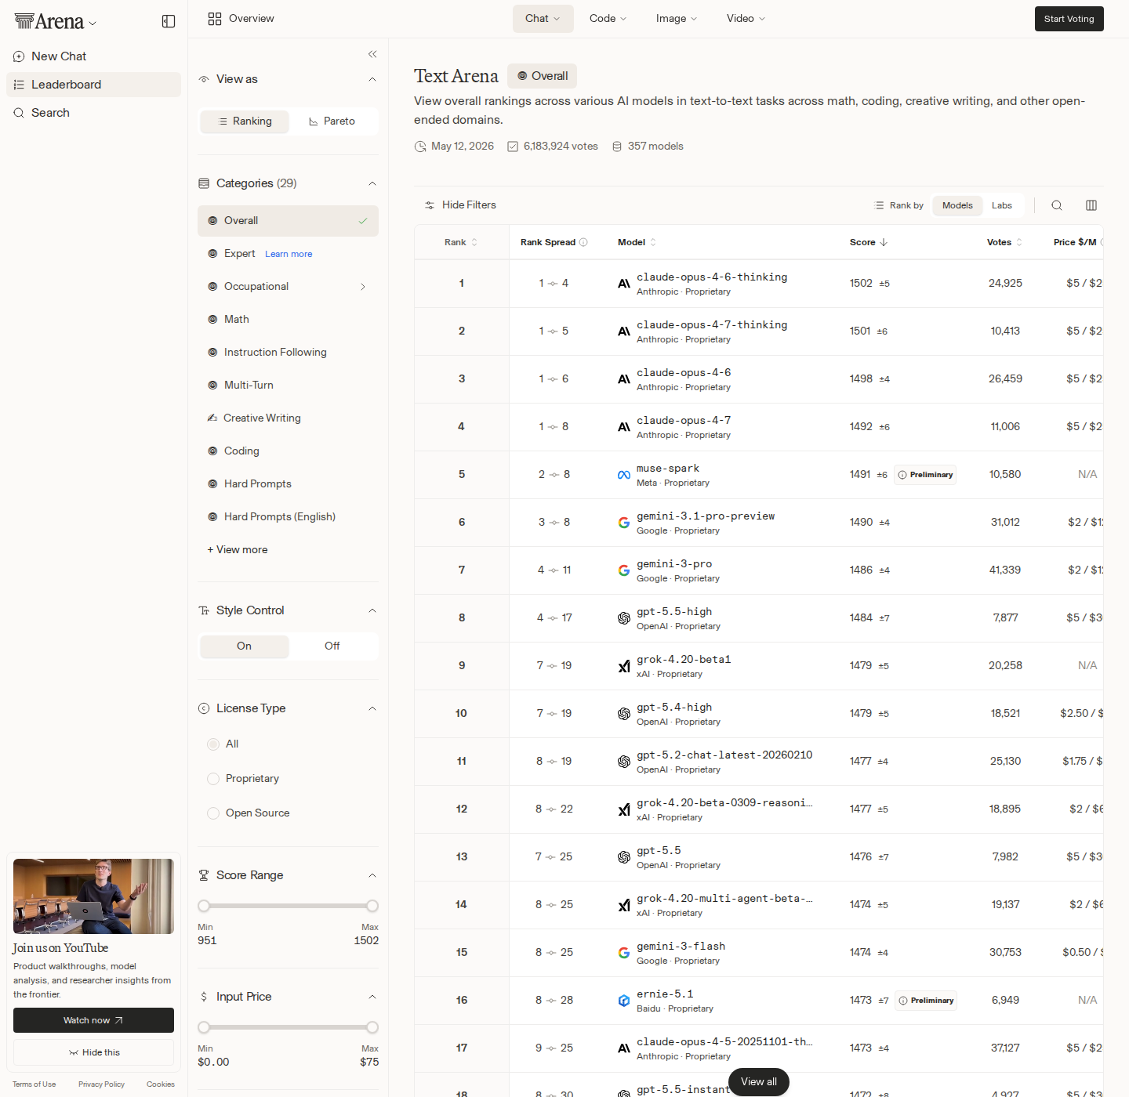Click the Watch now button

click(x=93, y=1020)
